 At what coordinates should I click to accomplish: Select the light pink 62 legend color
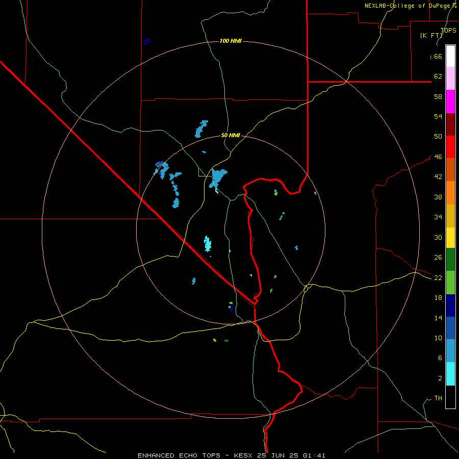pos(450,78)
